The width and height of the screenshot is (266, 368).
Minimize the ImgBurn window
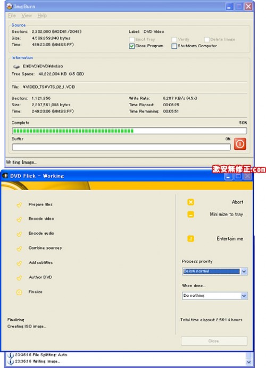[229, 6]
